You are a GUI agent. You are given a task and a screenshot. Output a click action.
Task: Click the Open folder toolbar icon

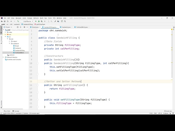pos(2,21)
